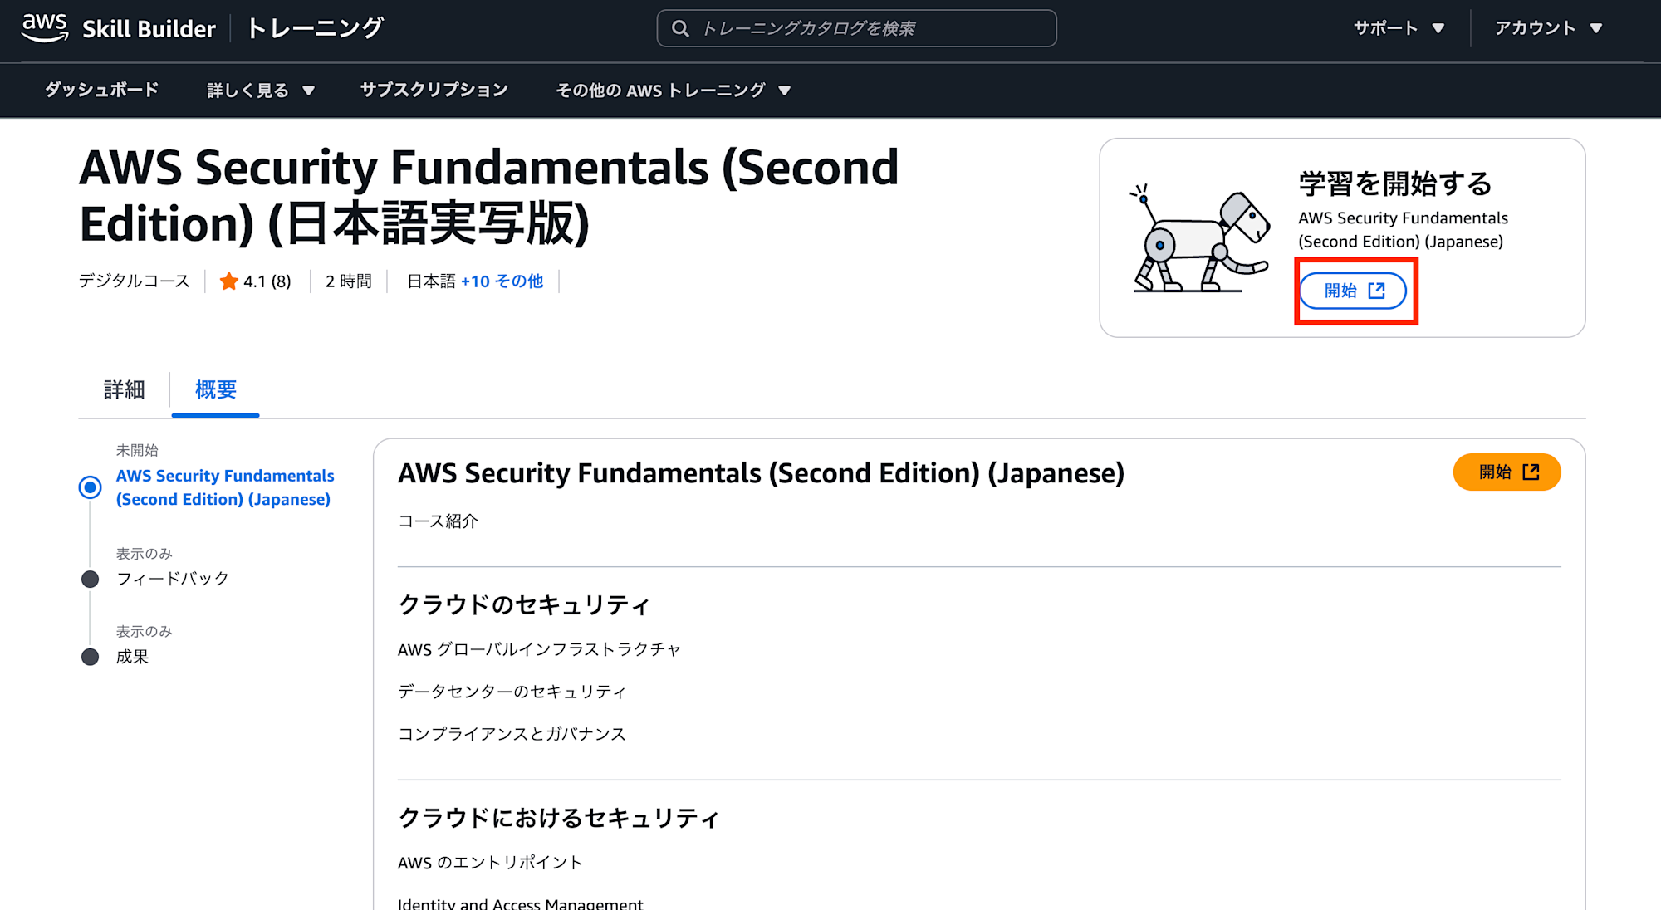This screenshot has width=1661, height=910.
Task: Focus the training catalog search field
Action: coord(856,28)
